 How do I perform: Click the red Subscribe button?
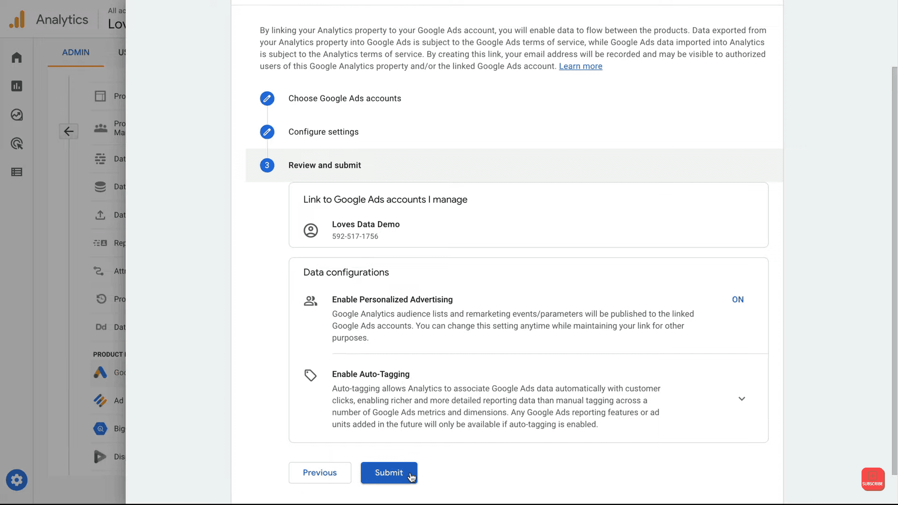(873, 479)
